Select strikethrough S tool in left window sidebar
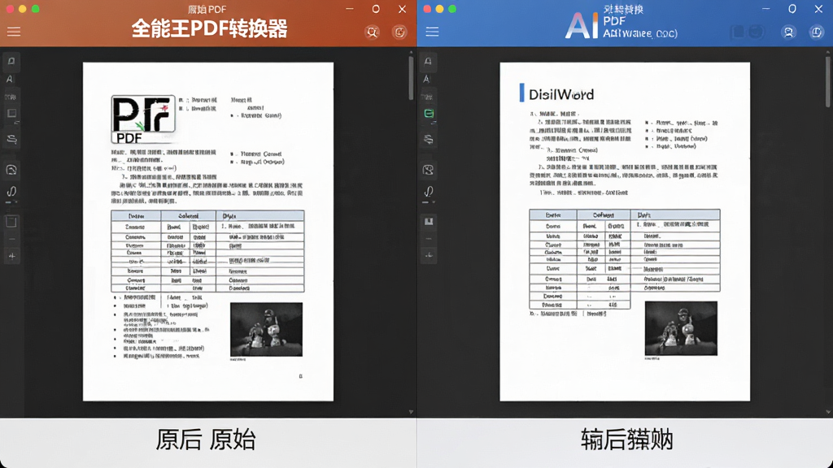This screenshot has width=833, height=468. pos(11,140)
